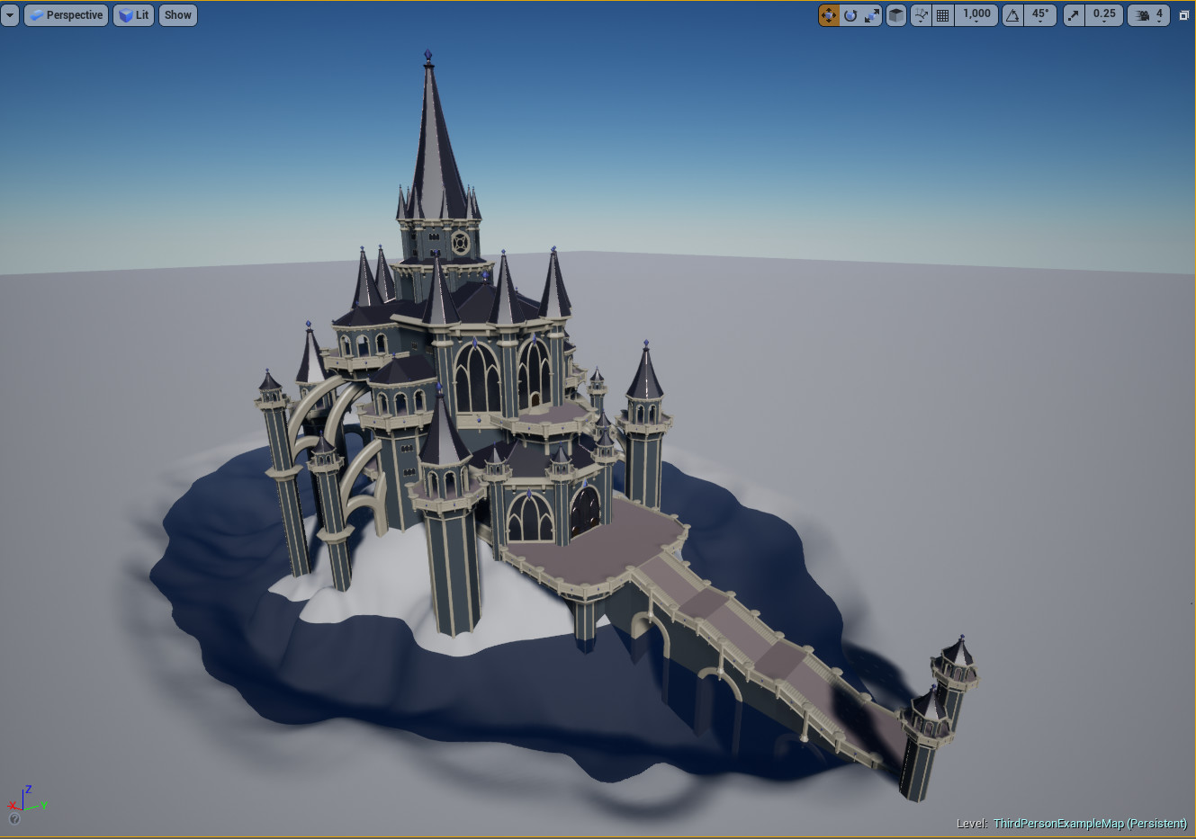
Task: Enable surface snapping
Action: [x=920, y=14]
